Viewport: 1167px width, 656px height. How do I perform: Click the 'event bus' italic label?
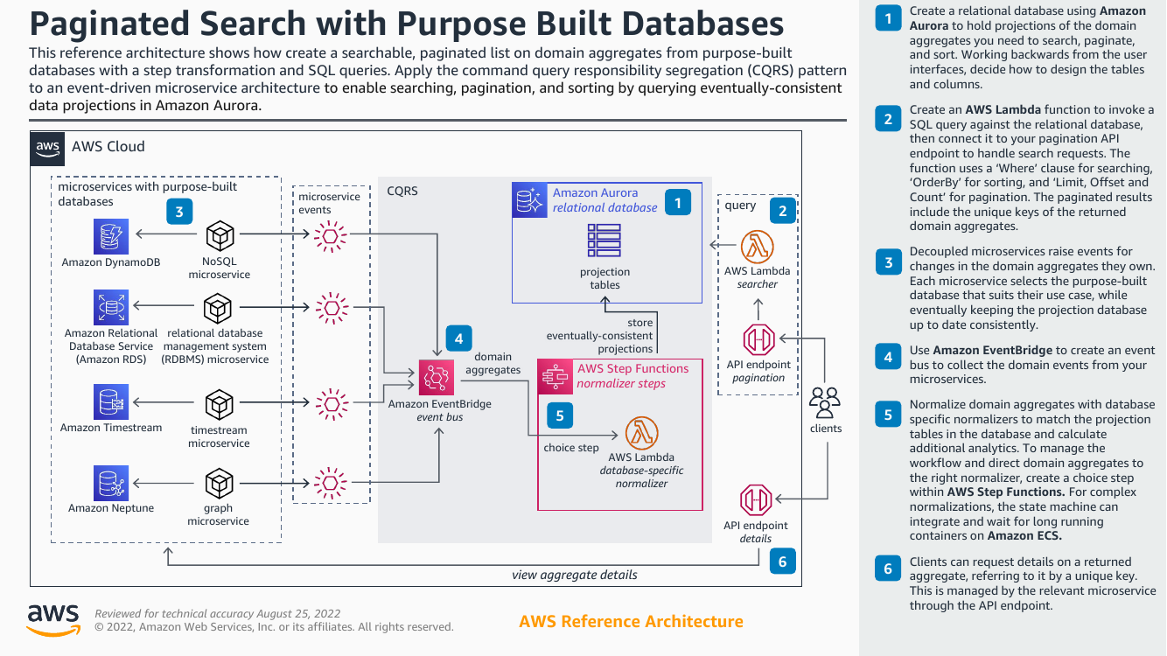(x=439, y=417)
